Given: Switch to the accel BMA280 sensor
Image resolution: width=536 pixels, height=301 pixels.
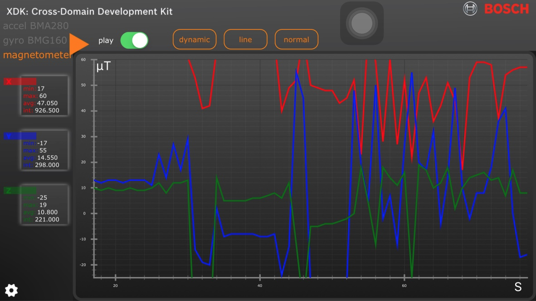Looking at the screenshot, I should click(36, 26).
